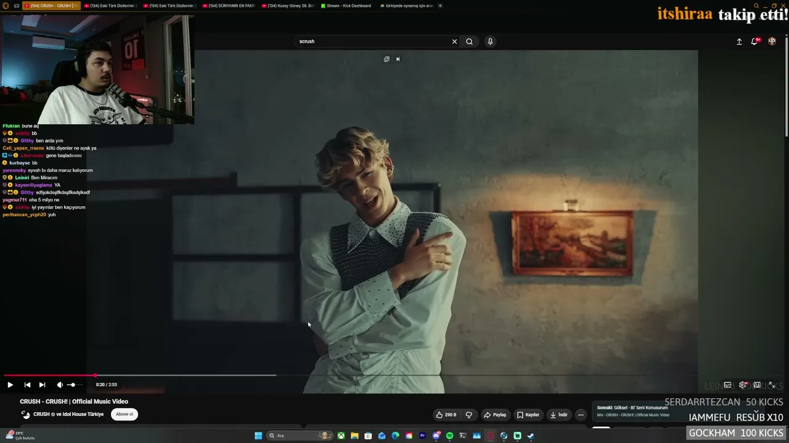Open YouTube notifications bell

point(754,41)
